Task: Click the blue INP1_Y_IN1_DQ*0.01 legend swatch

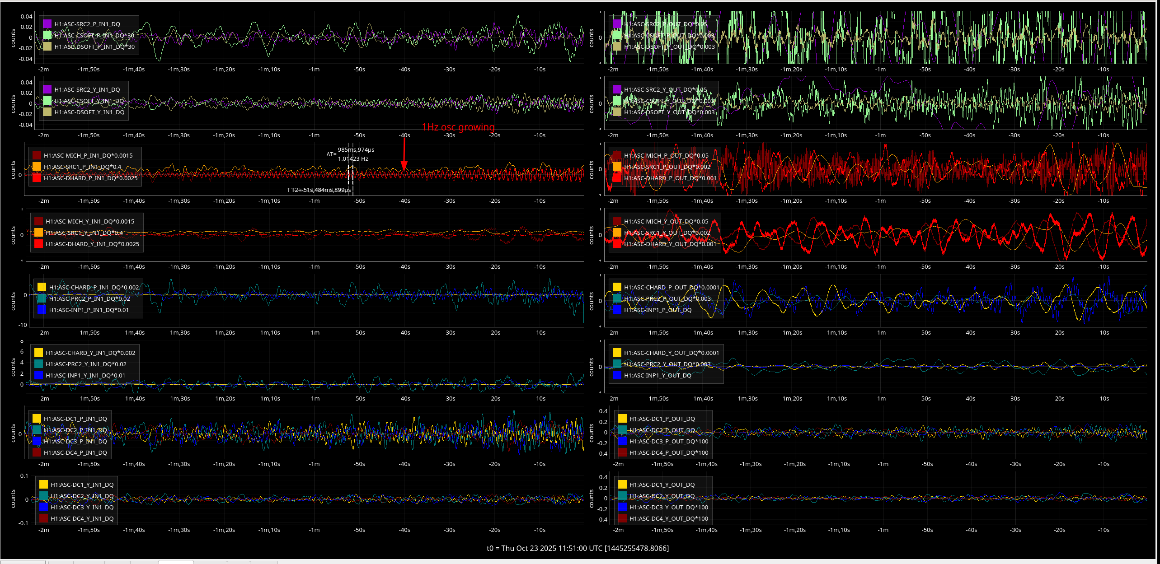Action: click(38, 375)
